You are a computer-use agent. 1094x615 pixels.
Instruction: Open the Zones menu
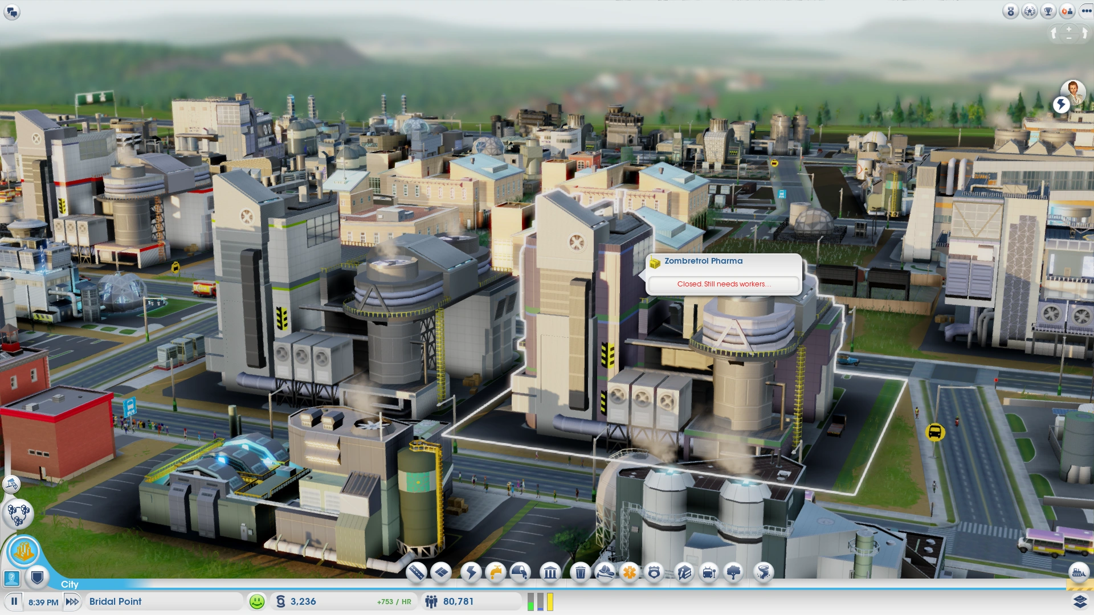pyautogui.click(x=442, y=572)
